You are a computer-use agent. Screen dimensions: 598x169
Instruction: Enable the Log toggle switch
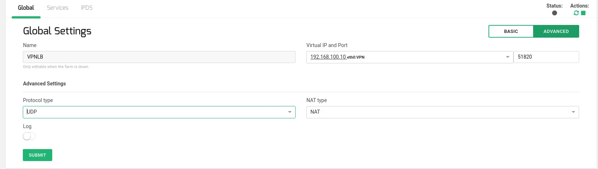(x=29, y=136)
